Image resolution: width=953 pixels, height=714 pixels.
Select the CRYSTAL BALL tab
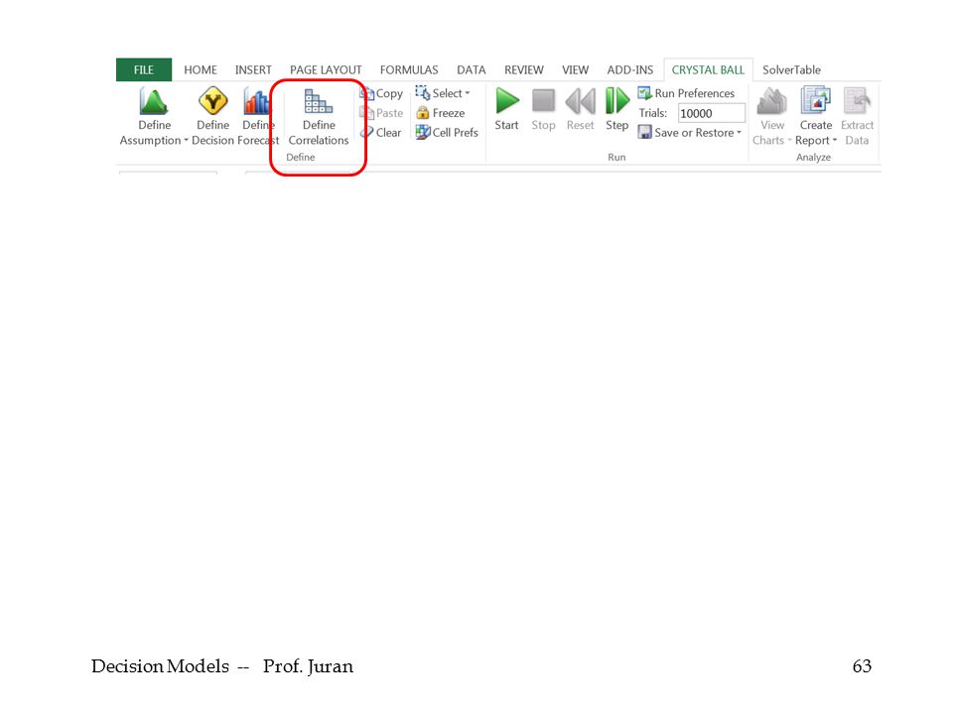point(708,69)
